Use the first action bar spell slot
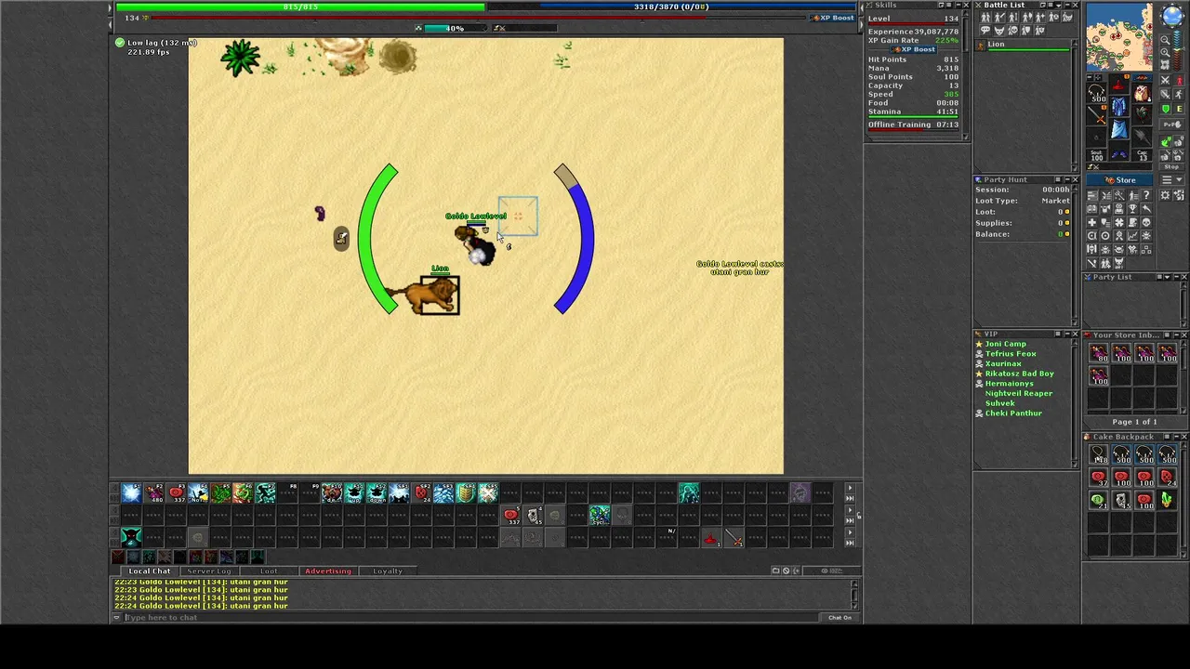Image resolution: width=1190 pixels, height=669 pixels. pyautogui.click(x=130, y=493)
